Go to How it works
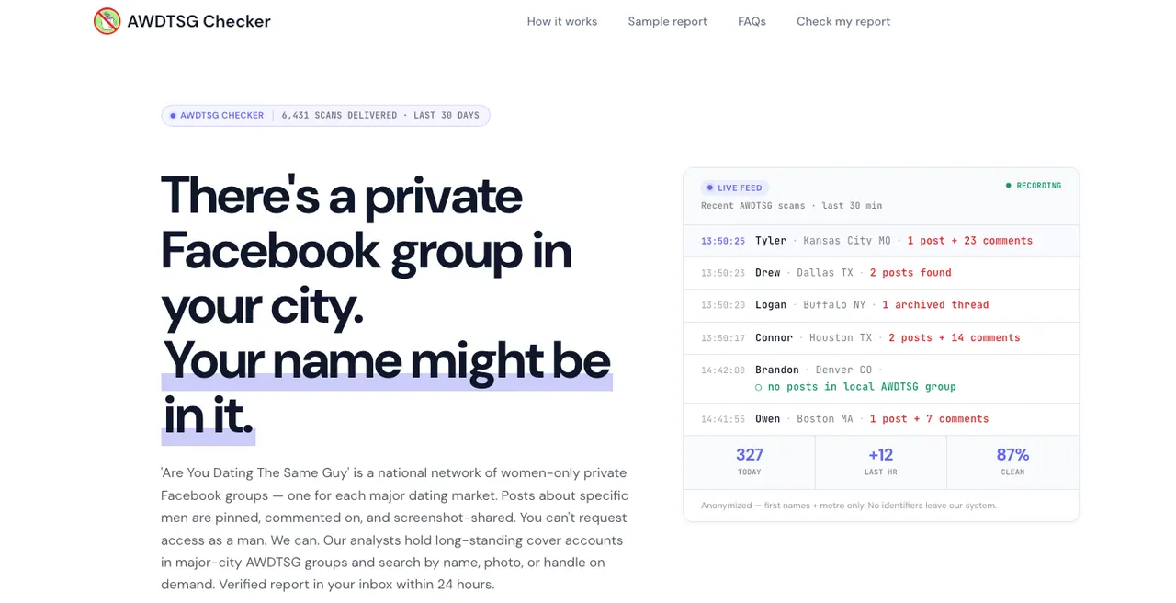Viewport: 1176px width, 603px height. tap(562, 21)
